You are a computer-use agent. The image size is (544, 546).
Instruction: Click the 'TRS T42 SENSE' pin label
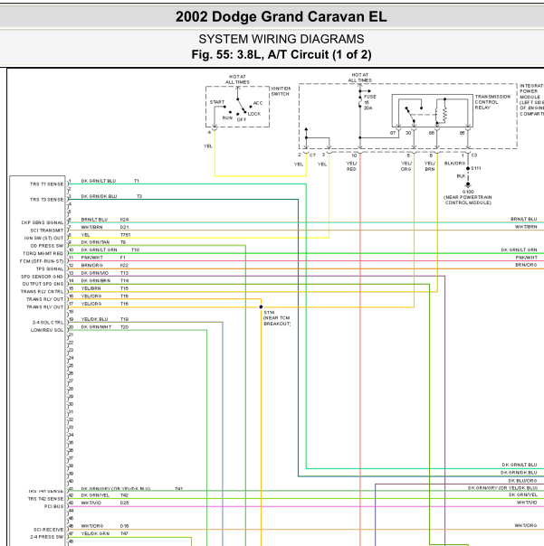click(x=45, y=499)
